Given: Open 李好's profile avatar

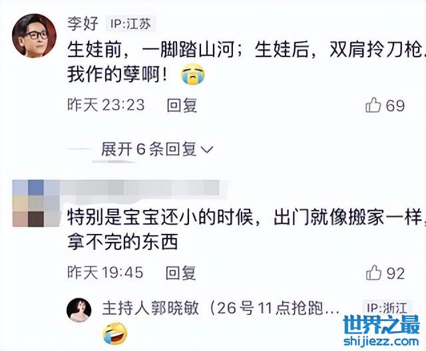Looking at the screenshot, I should point(34,36).
